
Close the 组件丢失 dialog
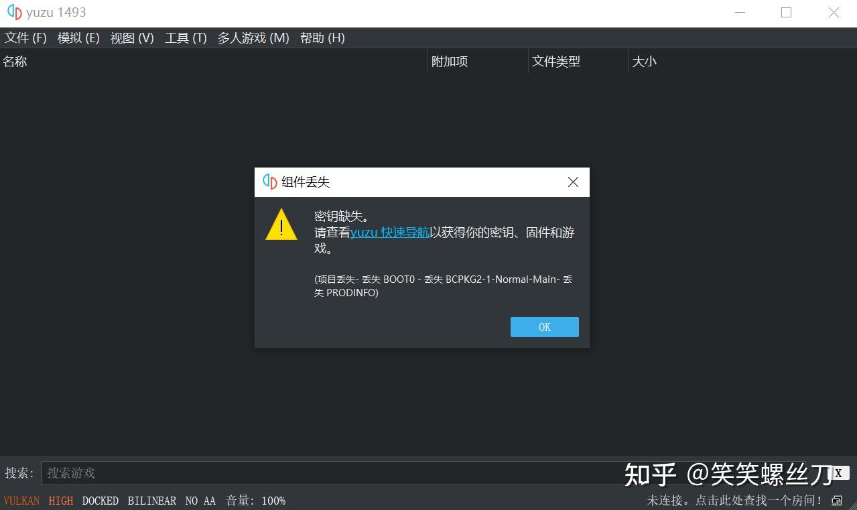click(573, 182)
